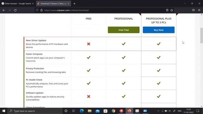The height and width of the screenshot is (114, 203).
Task: Click Buy Now for Professional Plus
Action: [x=159, y=30]
